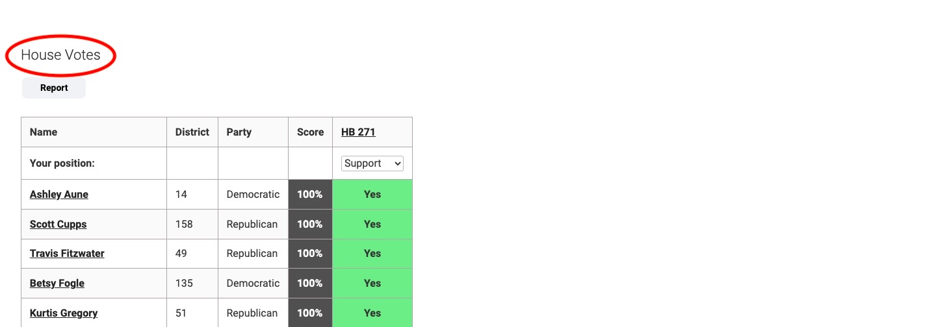Click Ashley Aune's green Yes vote cell
The width and height of the screenshot is (936, 327).
coord(372,195)
